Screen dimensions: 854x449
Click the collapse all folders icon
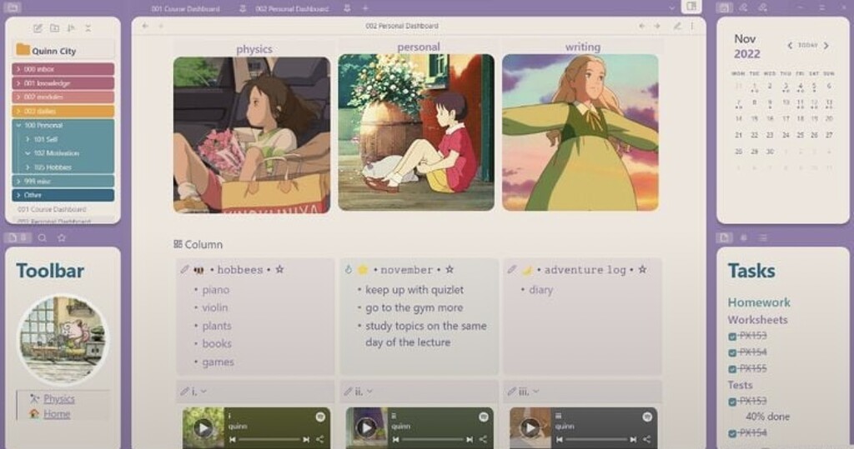tap(88, 28)
